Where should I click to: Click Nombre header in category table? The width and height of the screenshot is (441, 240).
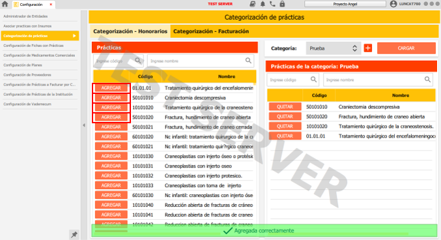[401, 95]
